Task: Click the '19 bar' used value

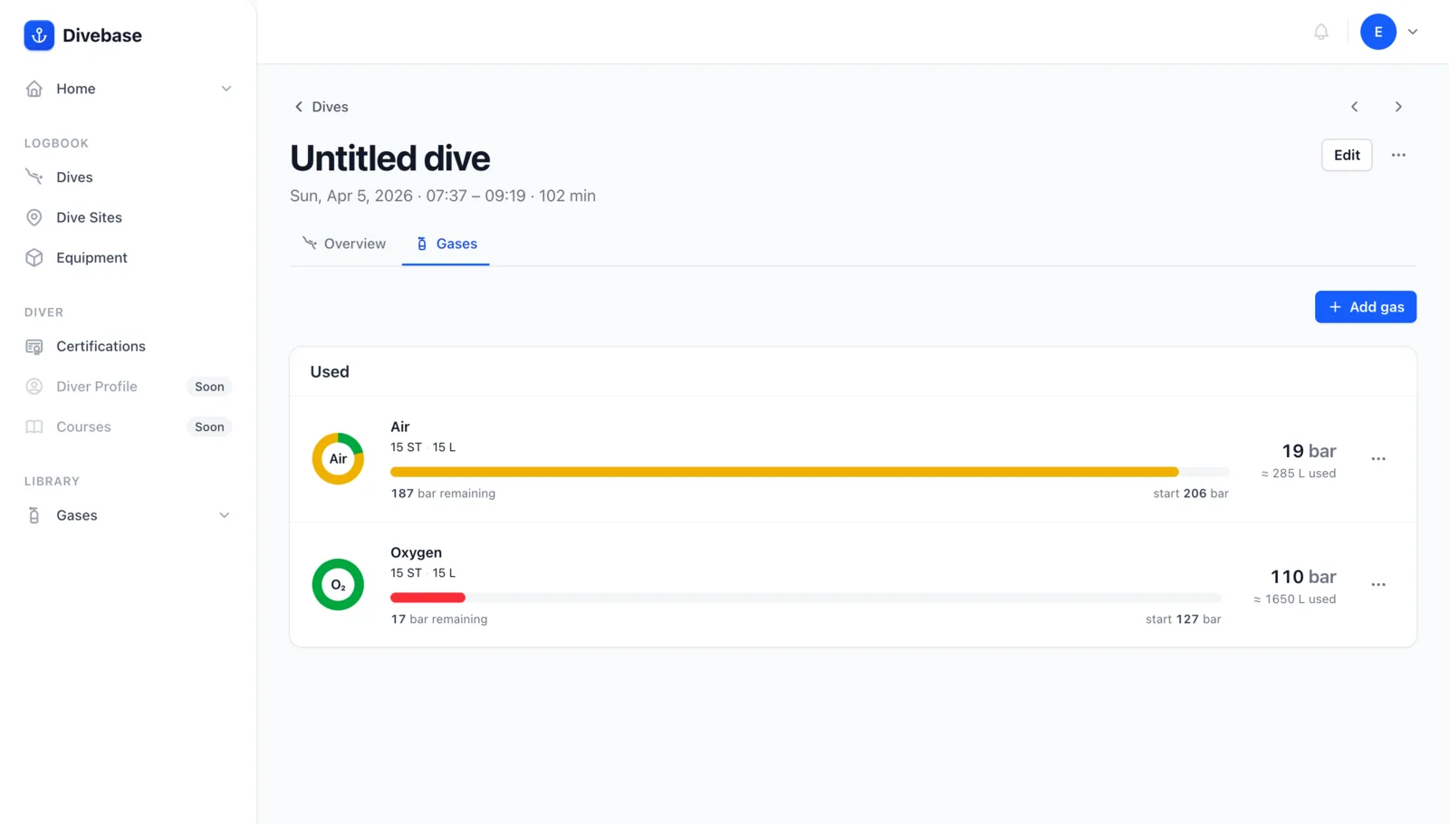Action: [1309, 451]
